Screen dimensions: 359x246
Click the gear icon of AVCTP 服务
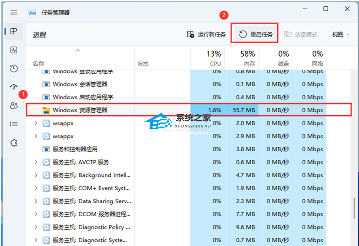click(x=46, y=162)
